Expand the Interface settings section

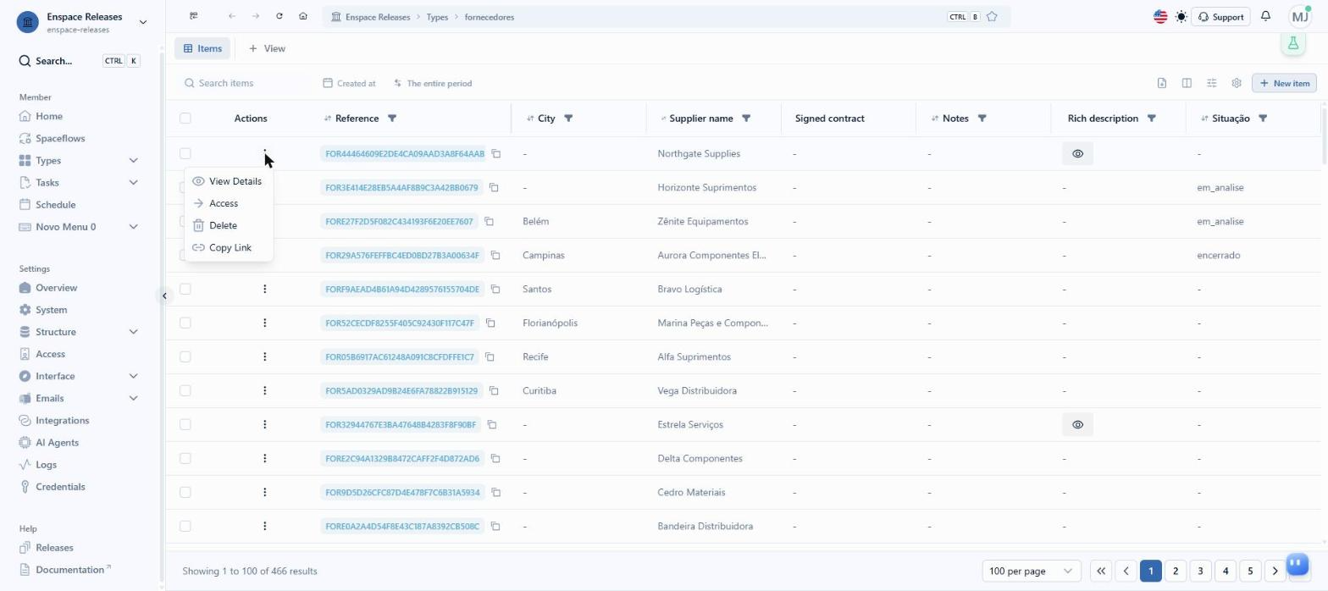pos(133,376)
